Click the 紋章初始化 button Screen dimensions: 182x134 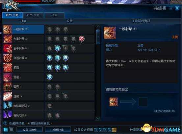point(30,130)
